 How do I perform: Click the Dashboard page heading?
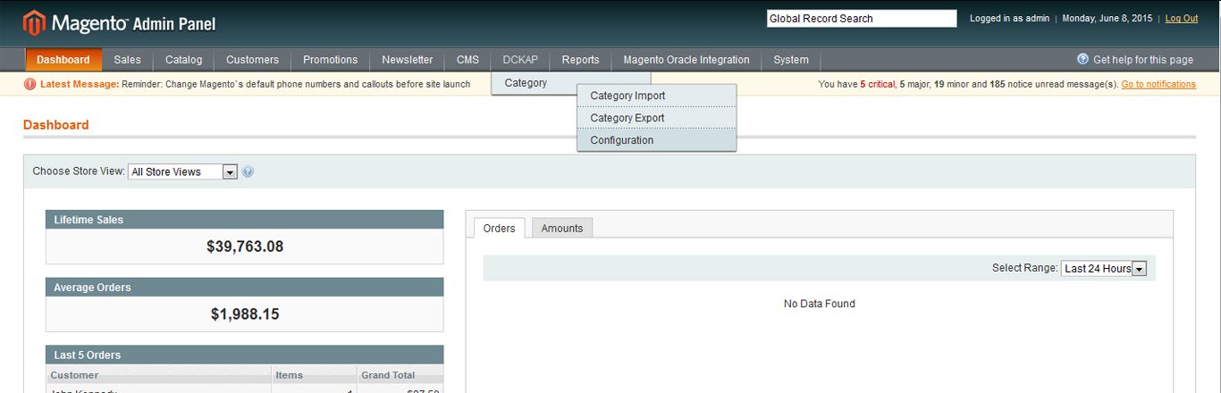(56, 125)
